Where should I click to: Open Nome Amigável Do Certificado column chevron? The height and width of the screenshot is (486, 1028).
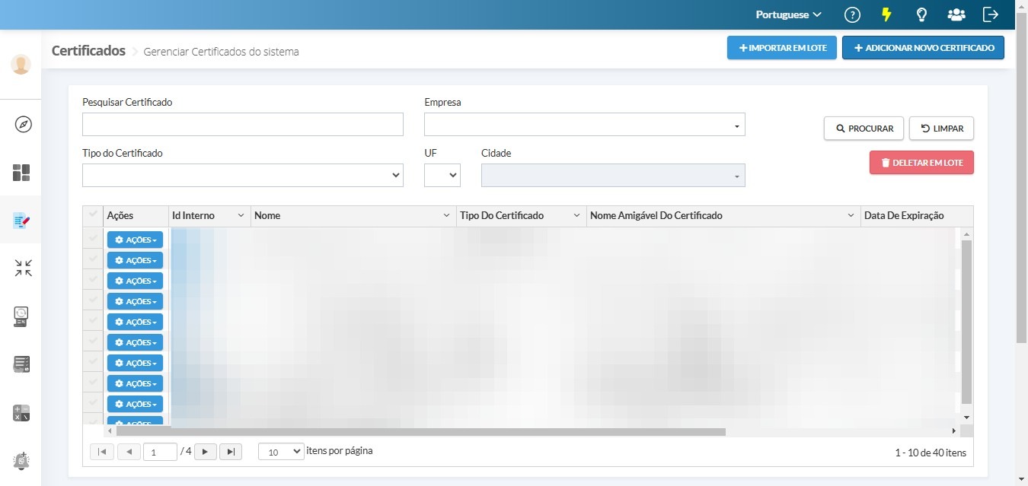851,216
